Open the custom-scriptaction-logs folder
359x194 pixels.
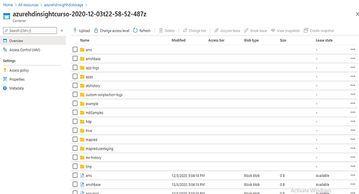(104, 94)
